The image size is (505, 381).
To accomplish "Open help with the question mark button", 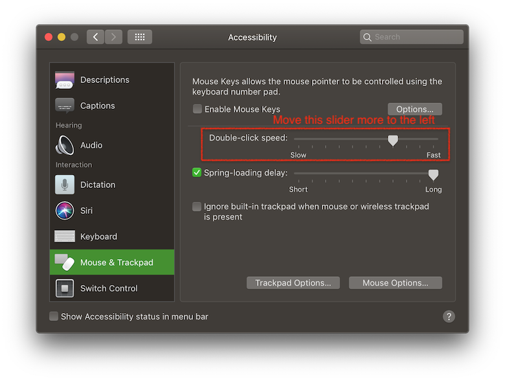I will coord(449,317).
